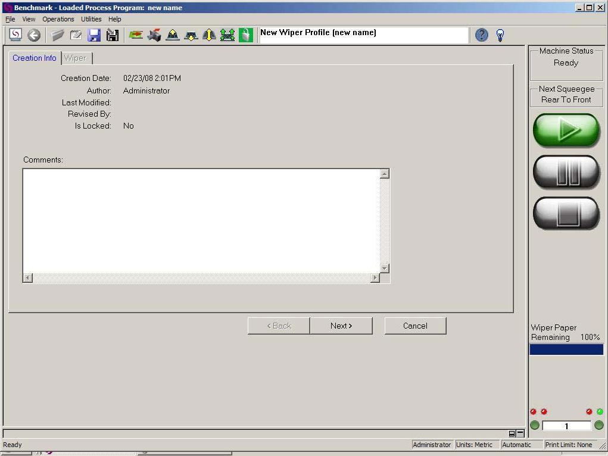Click the four green arrows icon
The width and height of the screenshot is (608, 456).
tap(227, 35)
